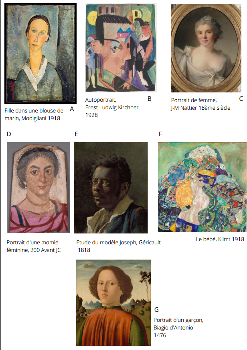Select the female mummy portrait image
The height and width of the screenshot is (350, 247).
coord(38,187)
